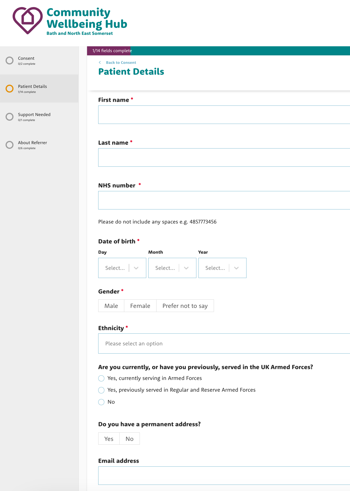Click the fields complete progress bar
Screen dimensions: 350x491
pos(218,51)
